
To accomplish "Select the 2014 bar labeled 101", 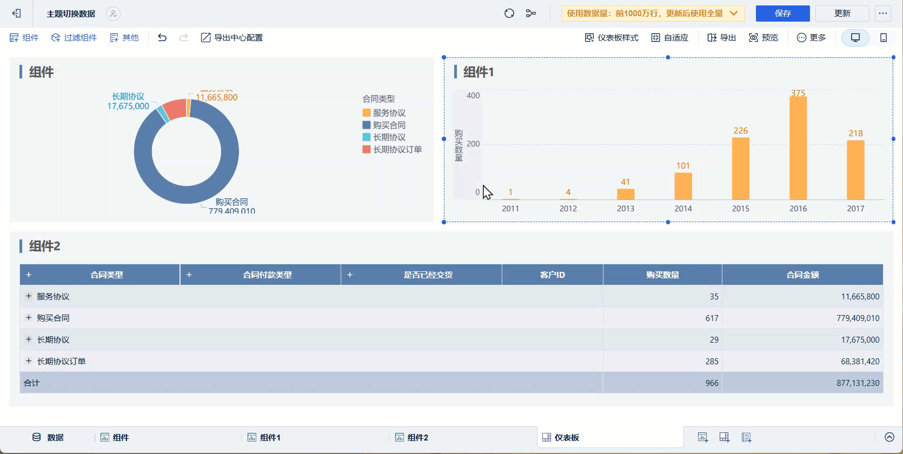I will point(683,186).
